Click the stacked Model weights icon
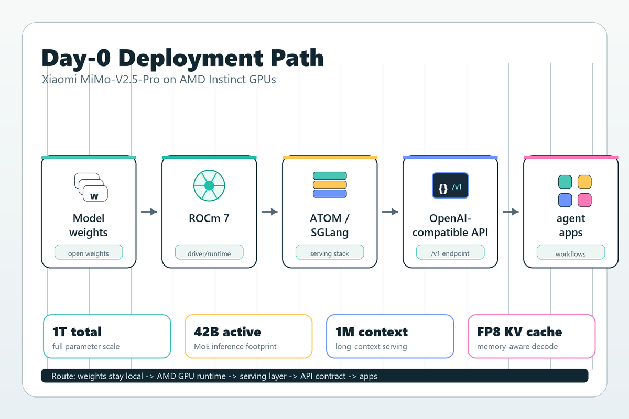 pyautogui.click(x=91, y=187)
